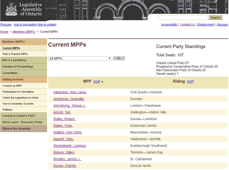Open Ballard, Hon Chris MPP profile
This screenshot has width=229, height=170.
coord(68,132)
